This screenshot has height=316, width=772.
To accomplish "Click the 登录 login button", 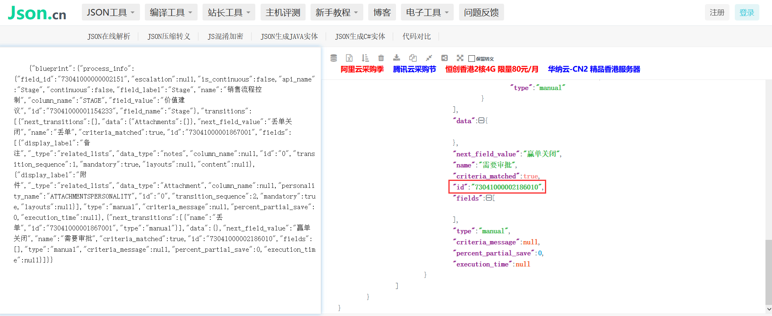I will click(x=747, y=12).
